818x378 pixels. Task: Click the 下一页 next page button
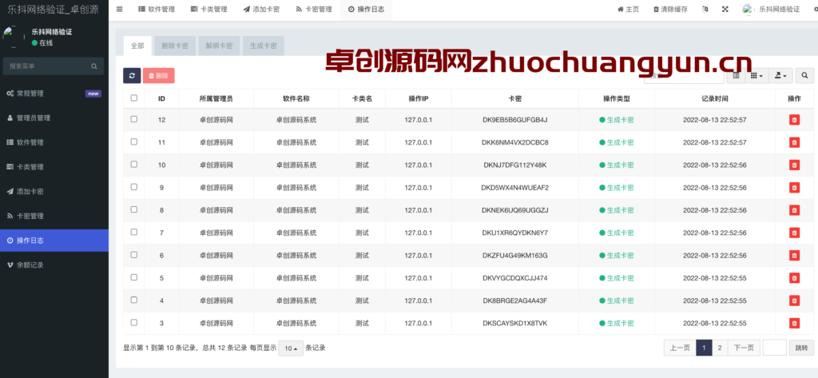[744, 348]
